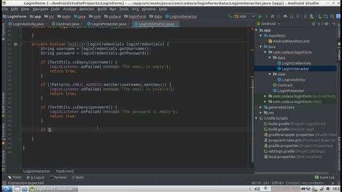Open the SDK Manager icon
The height and width of the screenshot is (192, 342).
click(320, 17)
